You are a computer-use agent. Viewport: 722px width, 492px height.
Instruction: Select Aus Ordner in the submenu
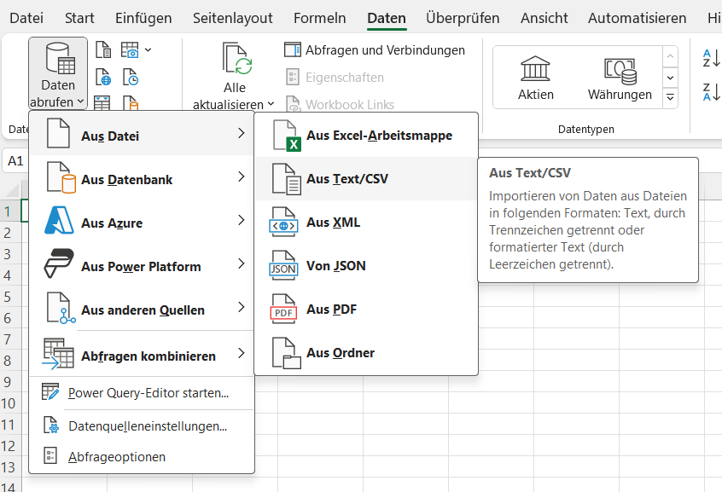366,353
